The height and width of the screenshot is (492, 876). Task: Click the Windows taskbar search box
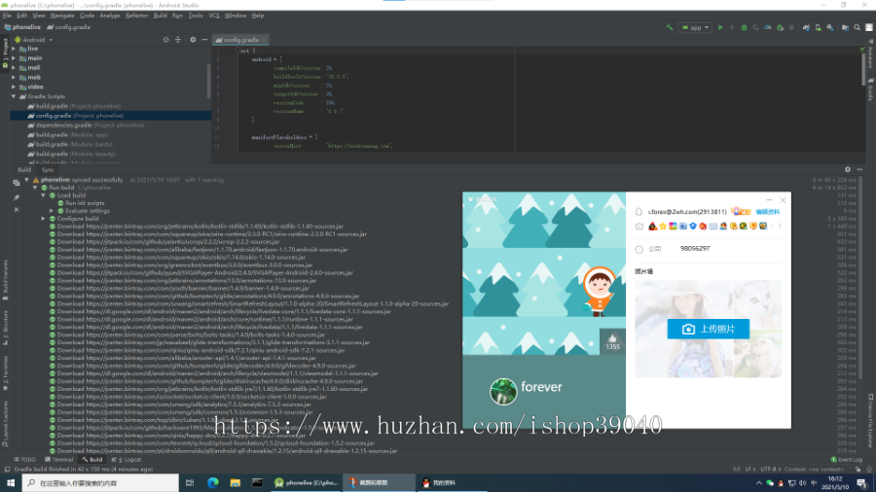pyautogui.click(x=100, y=483)
